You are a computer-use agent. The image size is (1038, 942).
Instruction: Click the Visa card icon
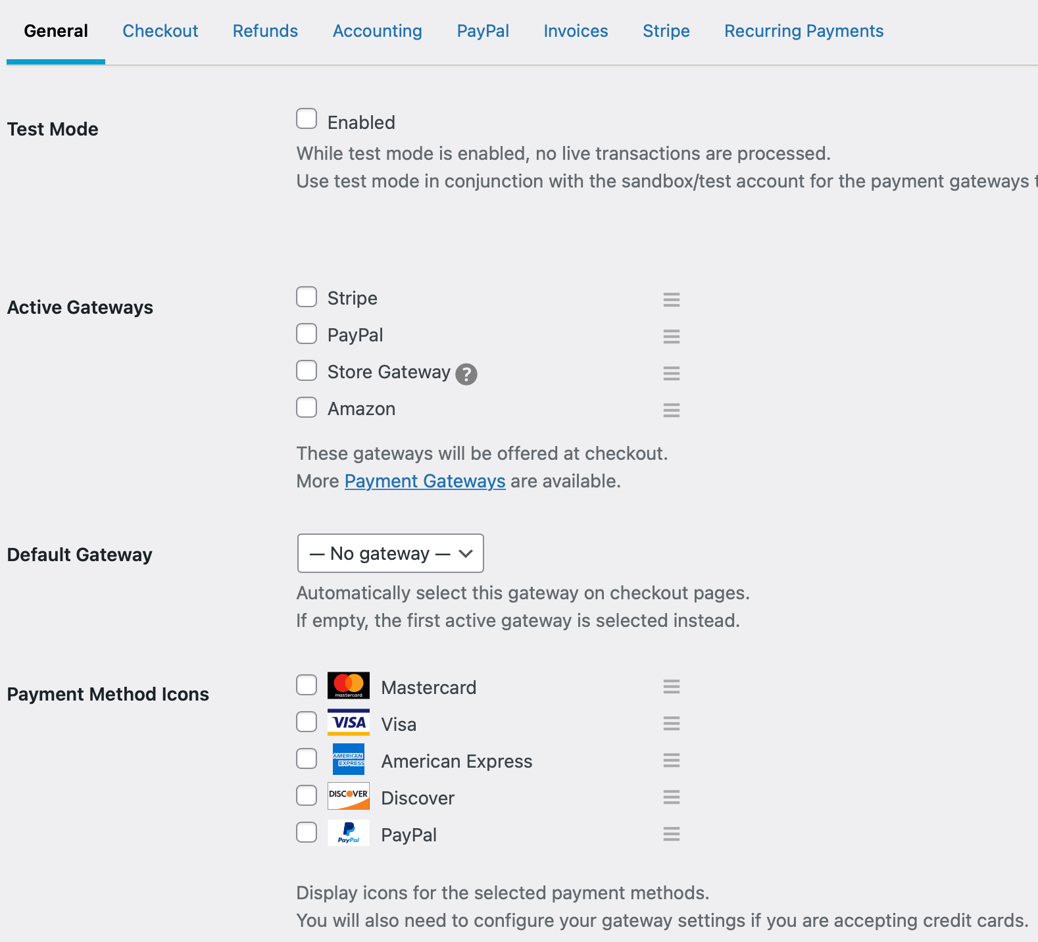[x=348, y=722]
